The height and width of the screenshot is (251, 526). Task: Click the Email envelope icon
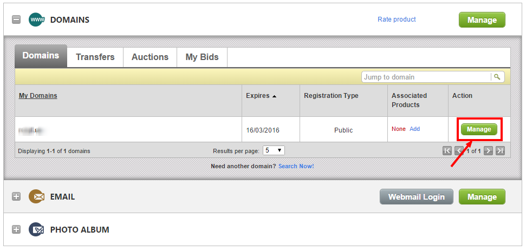pyautogui.click(x=36, y=197)
